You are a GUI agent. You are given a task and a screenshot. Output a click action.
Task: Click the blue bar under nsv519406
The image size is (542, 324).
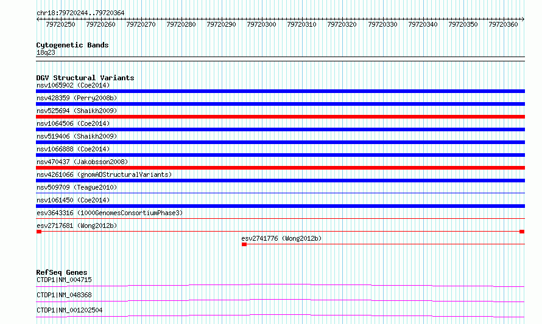coord(280,142)
